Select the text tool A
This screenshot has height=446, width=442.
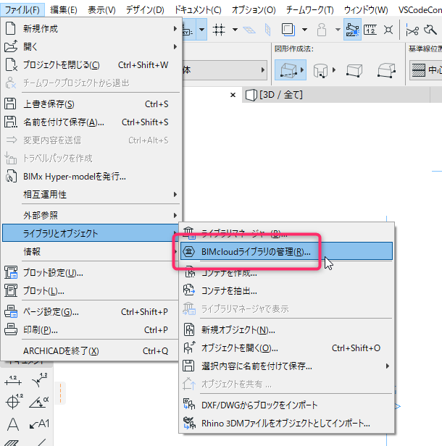point(13,424)
